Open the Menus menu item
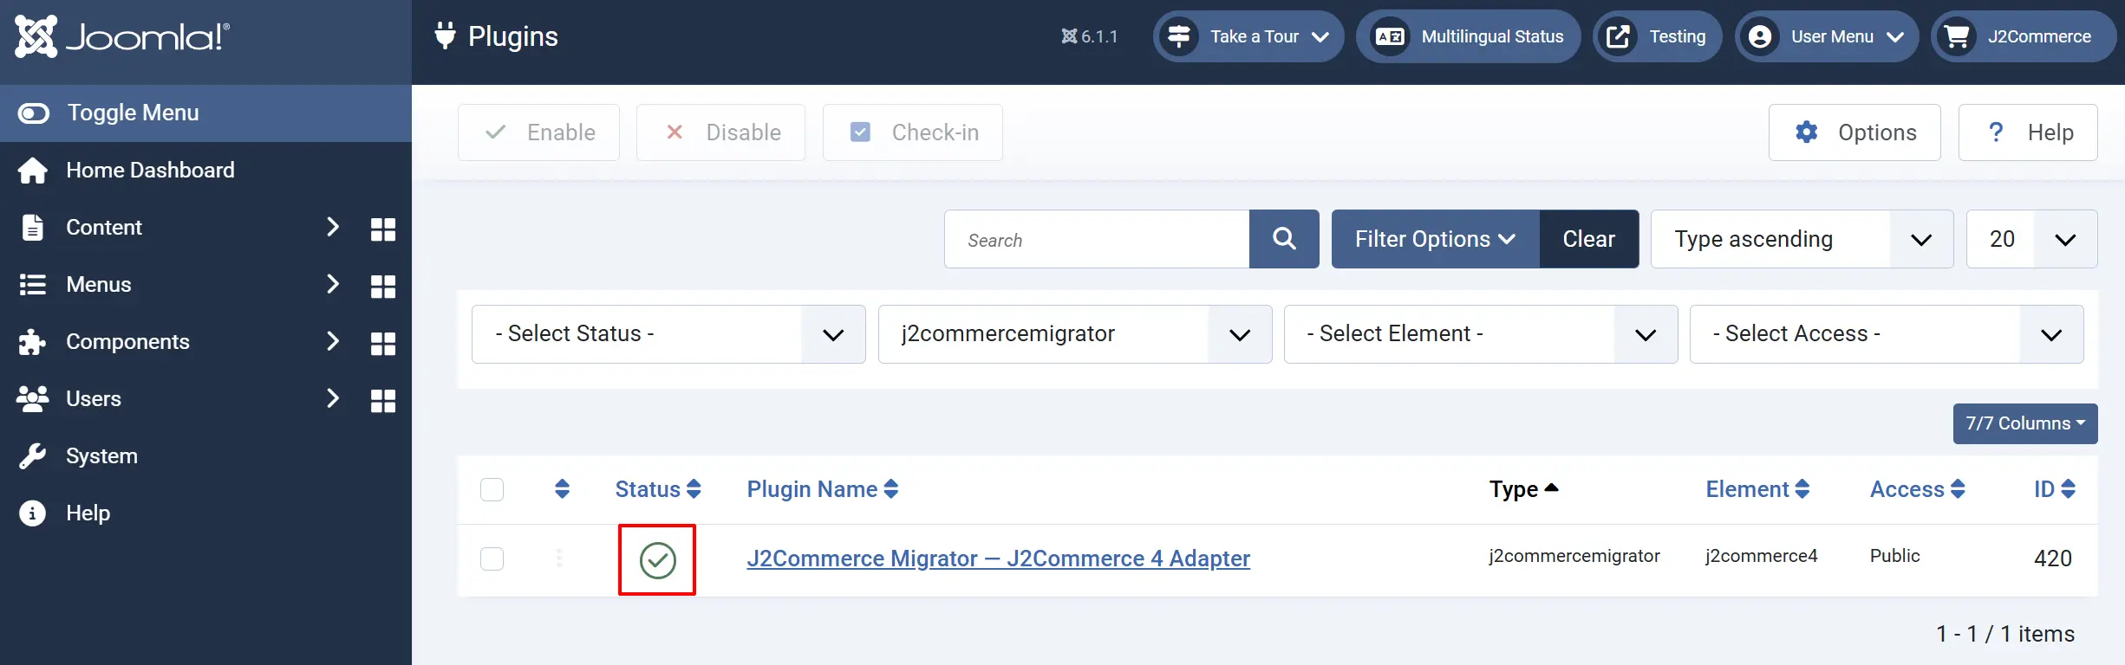This screenshot has width=2125, height=665. 99,285
